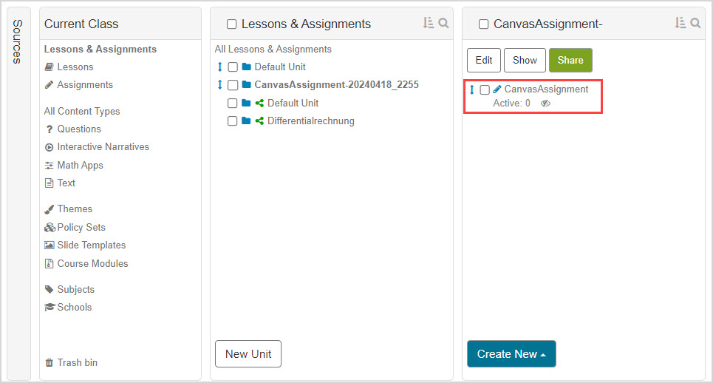Click the hidden-eye icon next to Active: 0
Image resolution: width=713 pixels, height=383 pixels.
[x=545, y=104]
